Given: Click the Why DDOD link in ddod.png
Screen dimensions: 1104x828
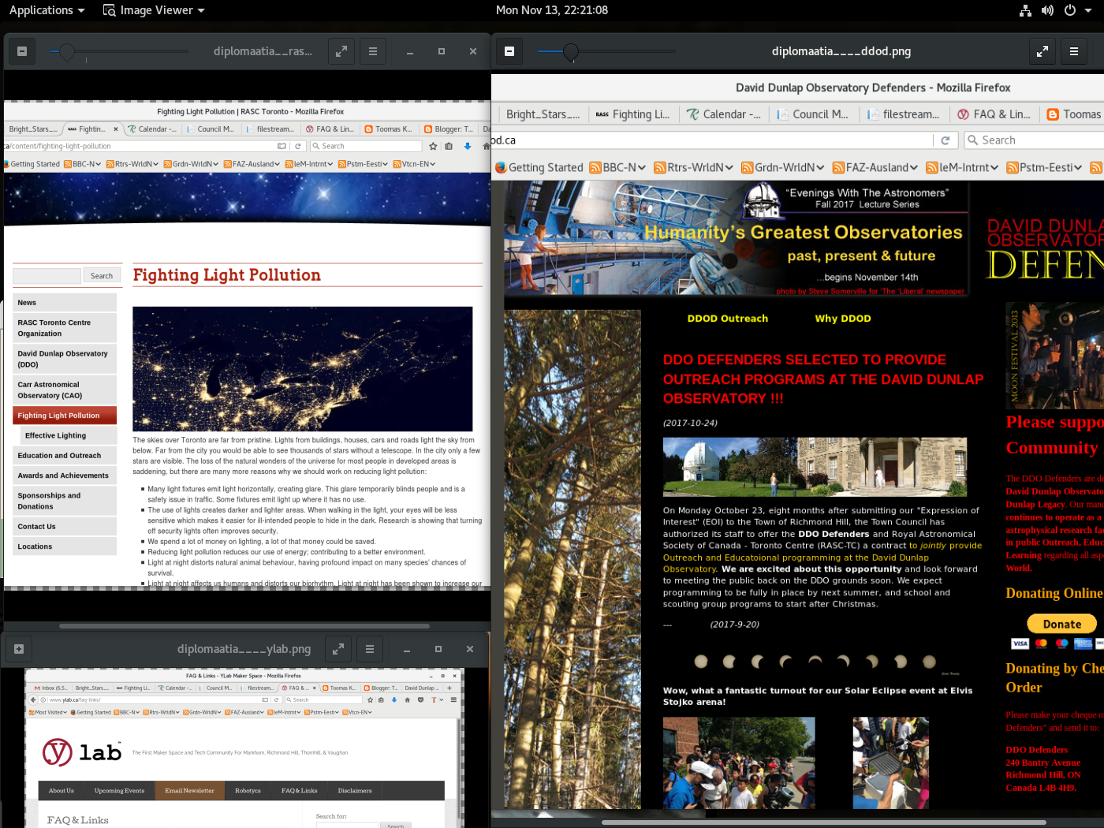Looking at the screenshot, I should (843, 319).
